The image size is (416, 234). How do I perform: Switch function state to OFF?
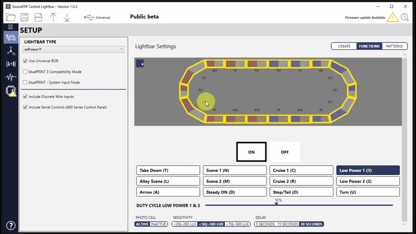tap(285, 152)
